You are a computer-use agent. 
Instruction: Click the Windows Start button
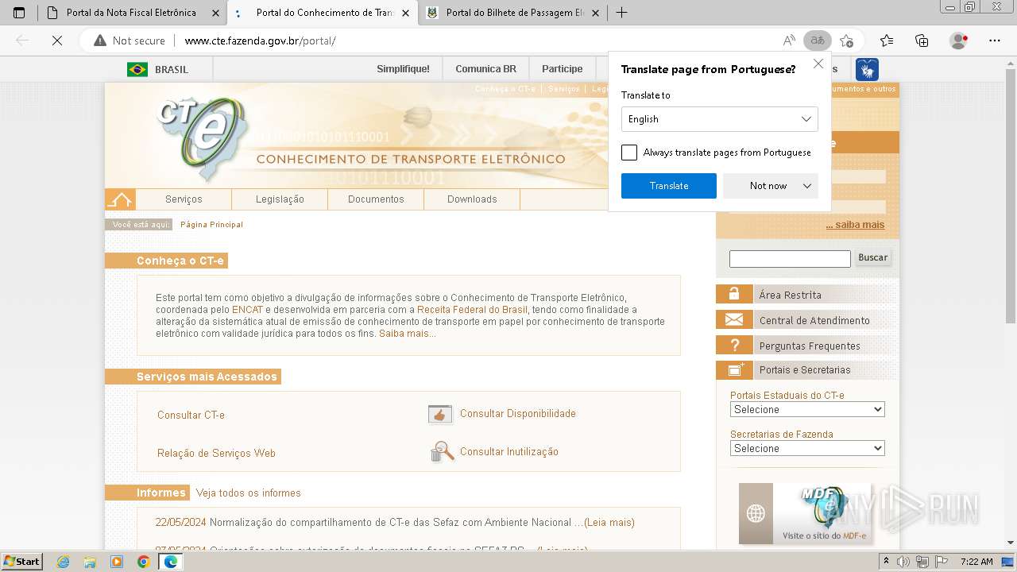coord(22,562)
